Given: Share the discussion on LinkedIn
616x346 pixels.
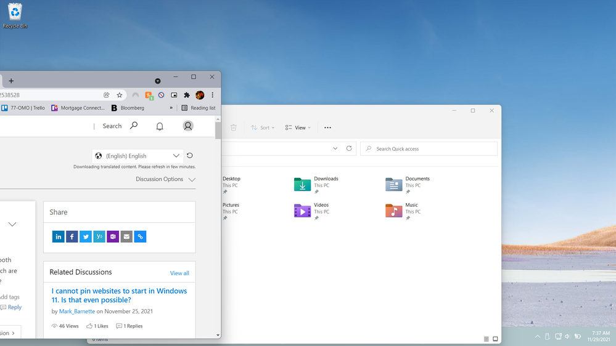Looking at the screenshot, I should (x=58, y=236).
